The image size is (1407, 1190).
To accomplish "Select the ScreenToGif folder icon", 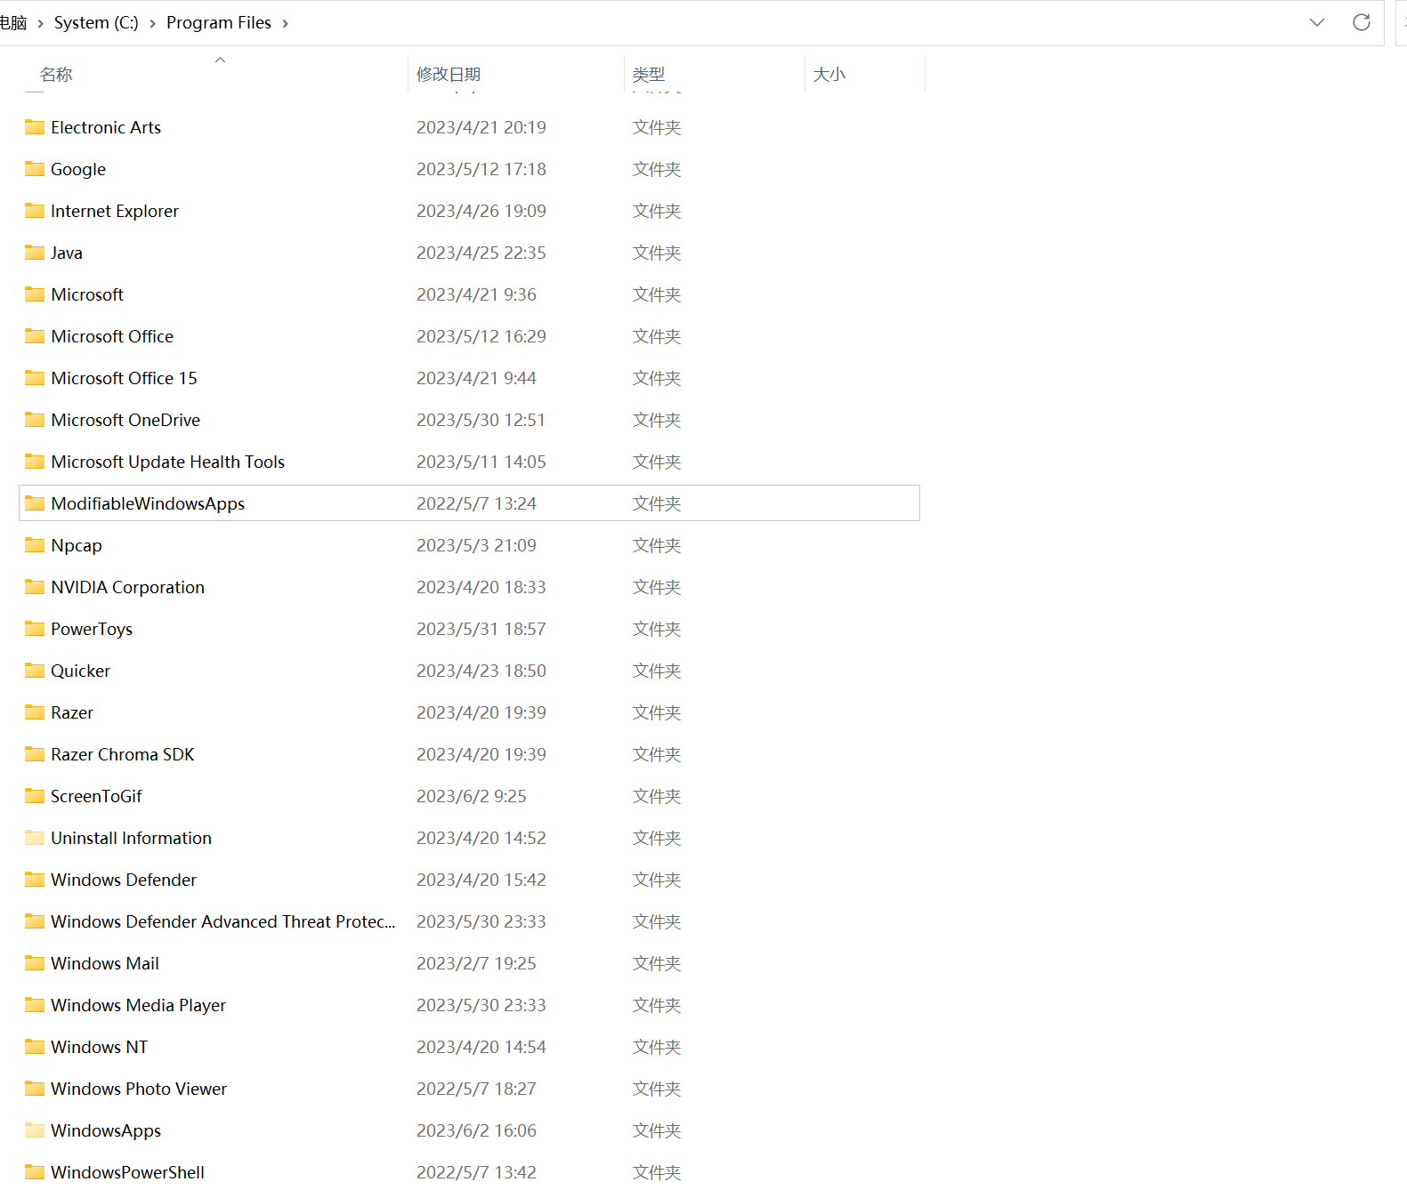I will [x=35, y=796].
